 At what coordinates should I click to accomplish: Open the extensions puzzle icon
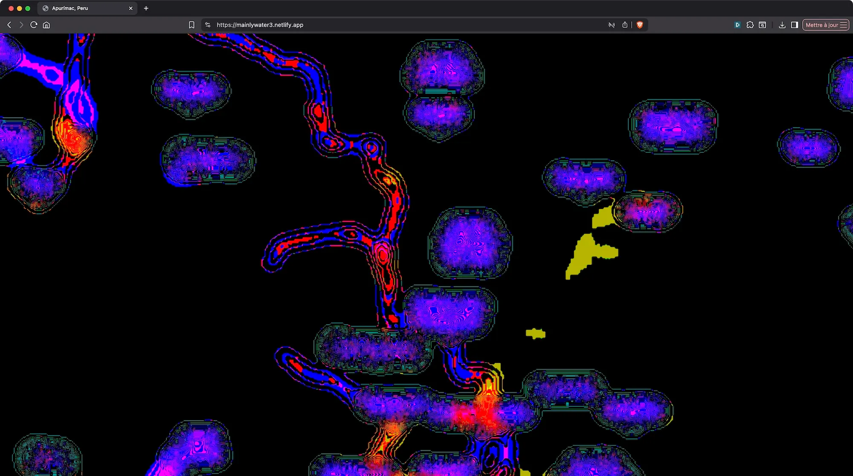[750, 25]
